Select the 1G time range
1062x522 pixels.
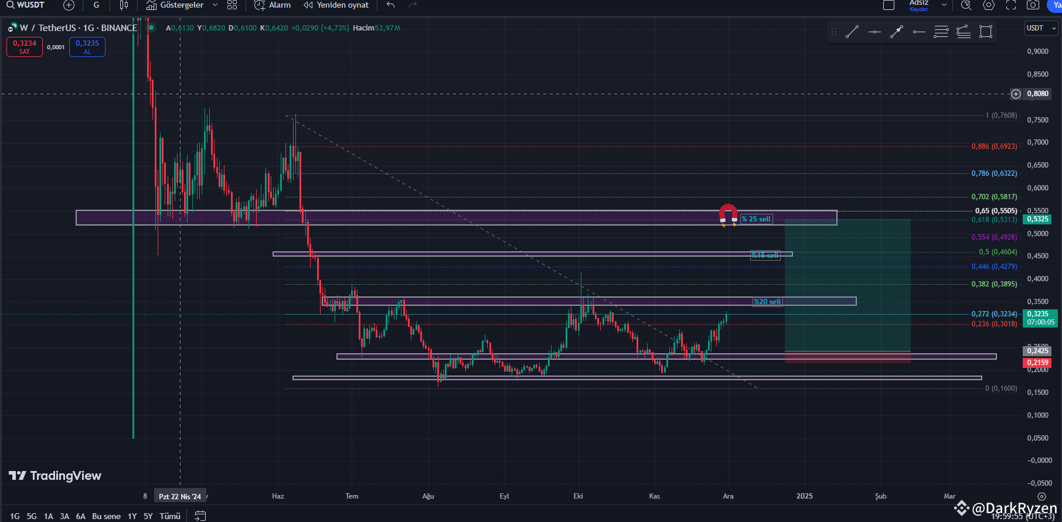[x=15, y=516]
